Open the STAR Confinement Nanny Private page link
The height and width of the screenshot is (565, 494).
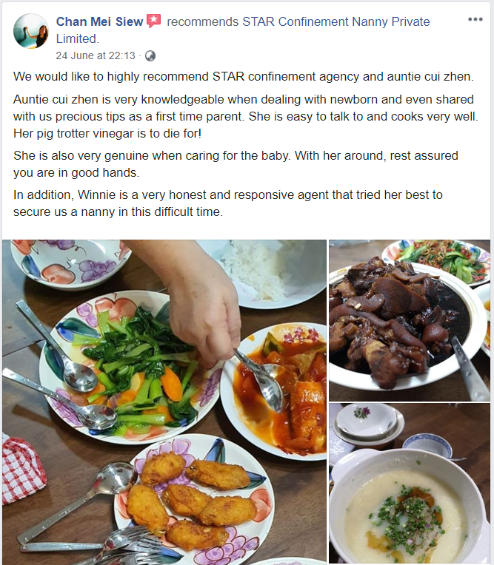(x=336, y=21)
